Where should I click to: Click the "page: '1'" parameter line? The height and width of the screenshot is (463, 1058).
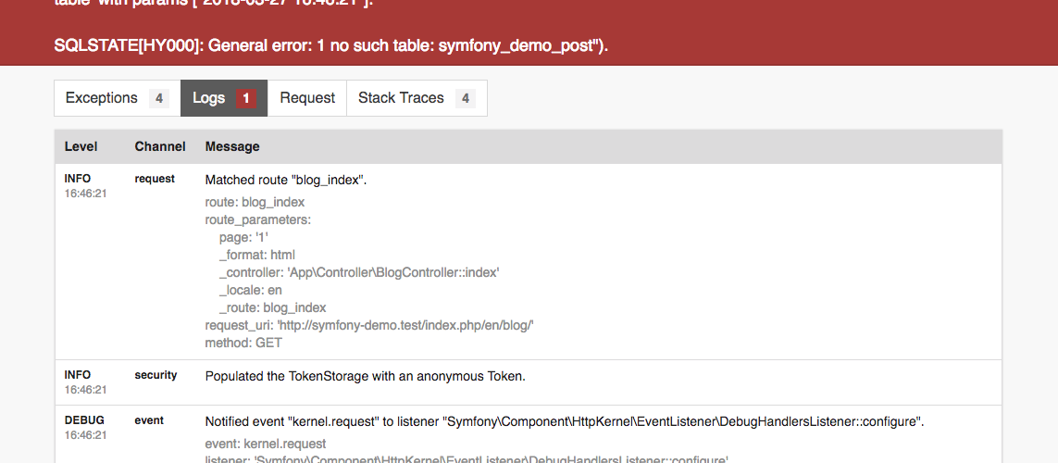click(x=244, y=237)
